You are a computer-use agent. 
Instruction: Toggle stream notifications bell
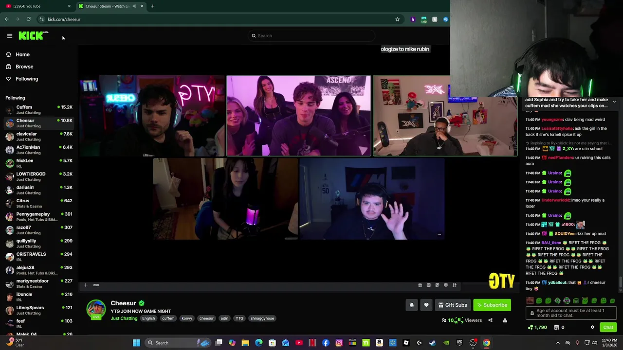tap(411, 305)
